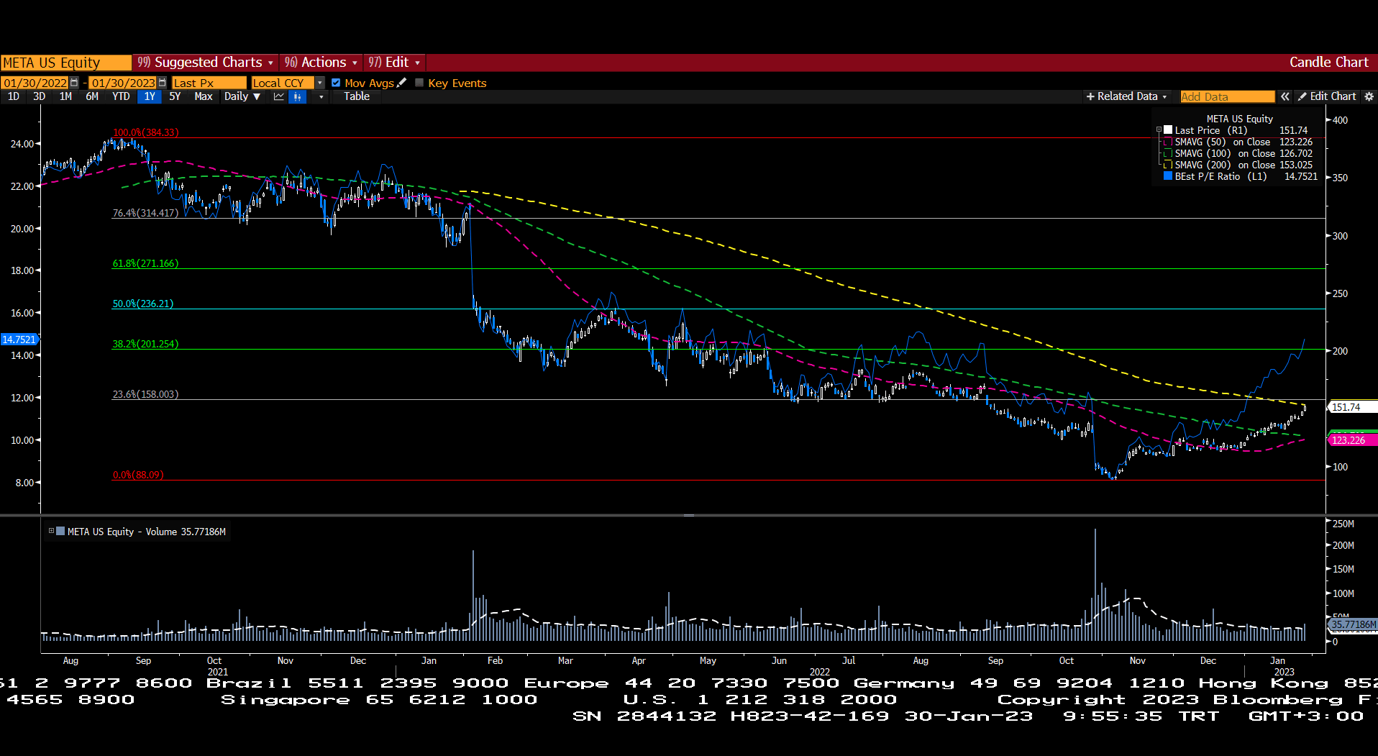Switch to Table view
This screenshot has width=1378, height=756.
coord(357,96)
